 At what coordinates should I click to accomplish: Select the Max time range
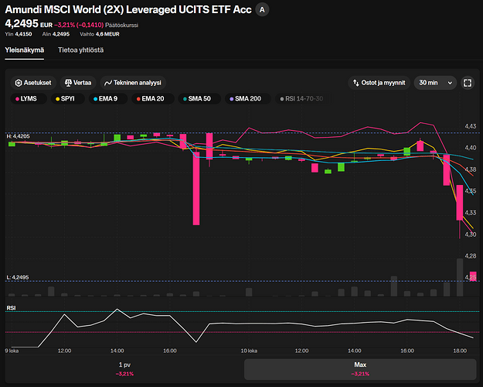coord(360,369)
